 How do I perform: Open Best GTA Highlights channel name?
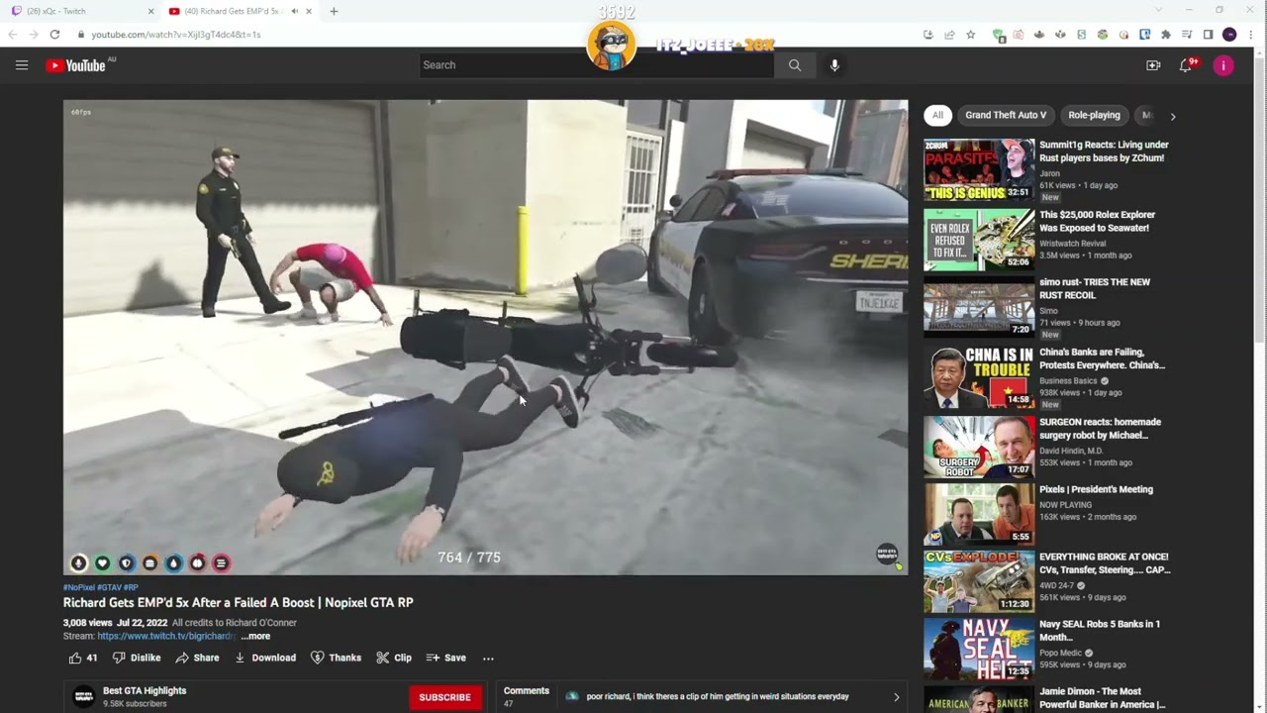point(145,691)
